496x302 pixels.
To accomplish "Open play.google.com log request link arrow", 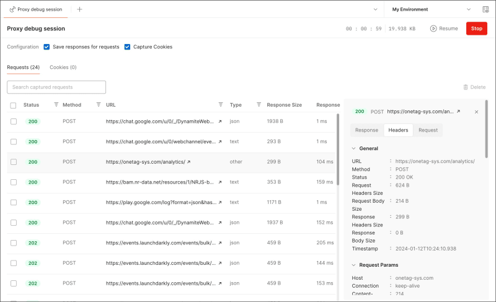I will pyautogui.click(x=220, y=202).
